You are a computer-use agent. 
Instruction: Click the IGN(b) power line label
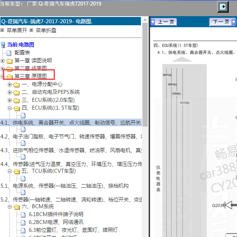click(176, 93)
